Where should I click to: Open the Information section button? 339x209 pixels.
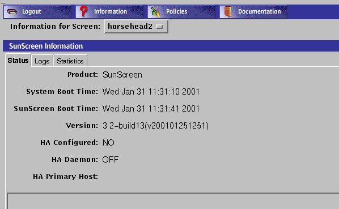tap(109, 12)
